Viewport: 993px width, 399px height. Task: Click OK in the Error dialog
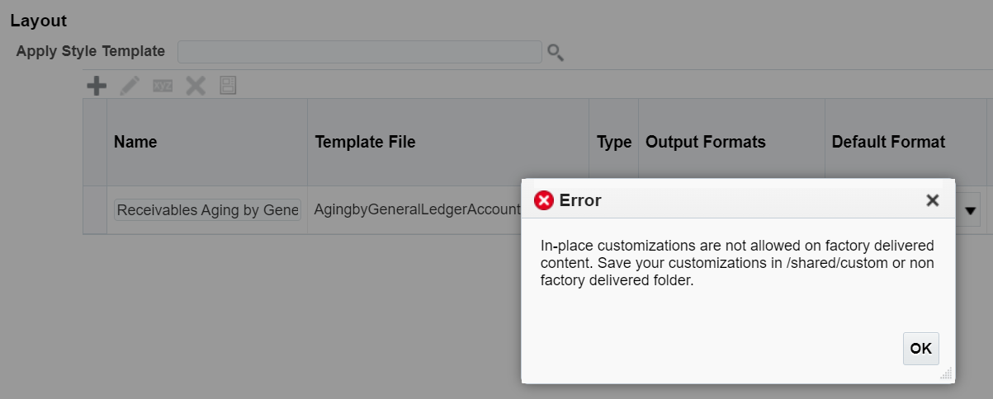coord(921,349)
